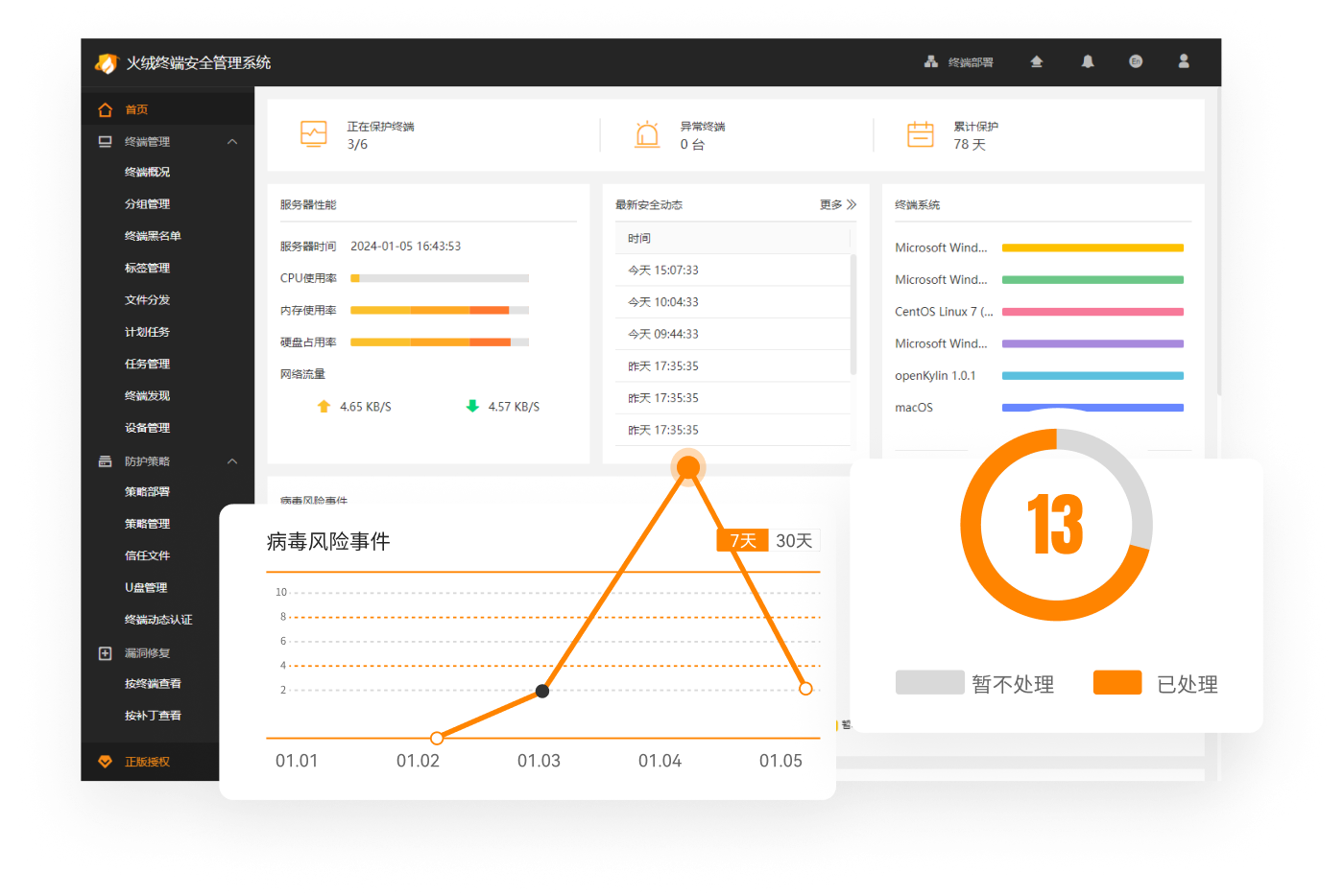The image size is (1344, 896).
Task: Click the 漏洞修复 plus-box icon
Action: coord(105,653)
